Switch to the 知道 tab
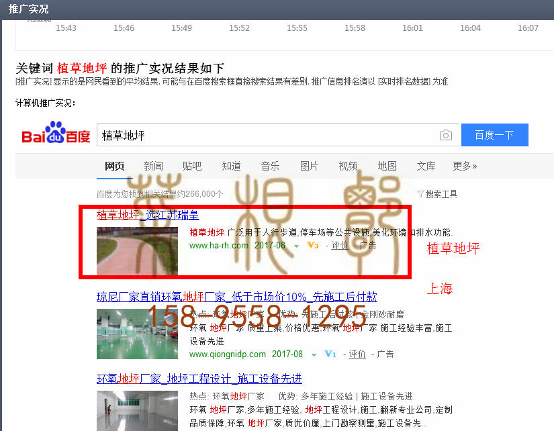This screenshot has height=431, width=554. [x=232, y=166]
